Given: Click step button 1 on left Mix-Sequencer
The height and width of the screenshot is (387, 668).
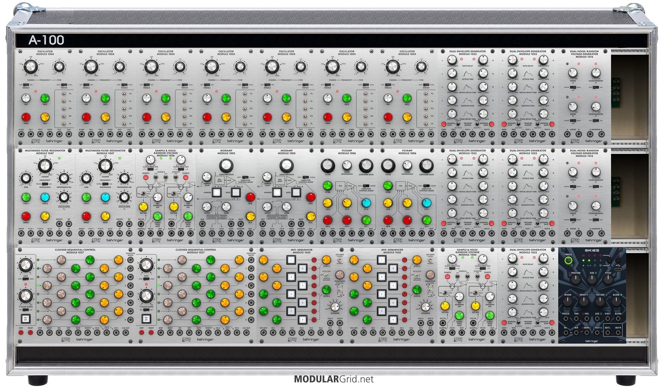Looking at the screenshot, I should point(291,260).
